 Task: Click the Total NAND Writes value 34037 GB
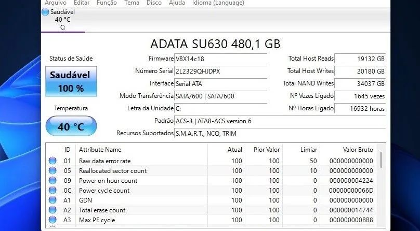360,84
